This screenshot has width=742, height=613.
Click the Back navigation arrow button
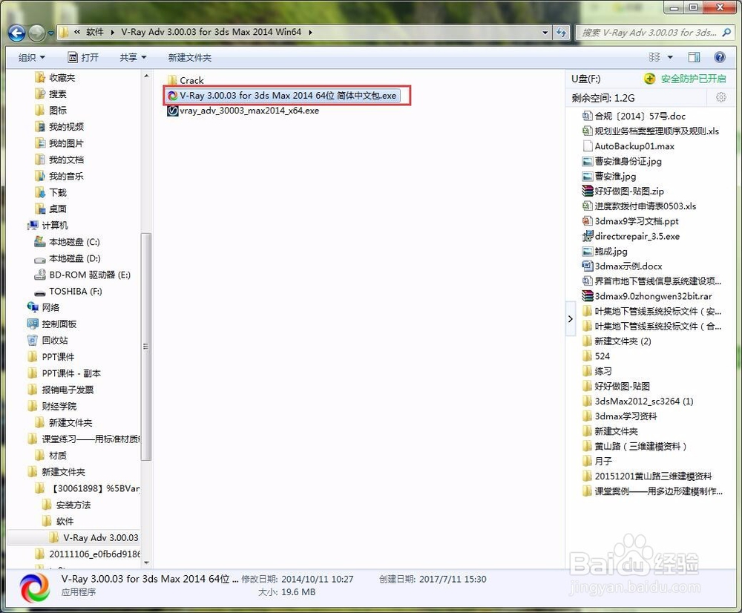click(x=17, y=33)
